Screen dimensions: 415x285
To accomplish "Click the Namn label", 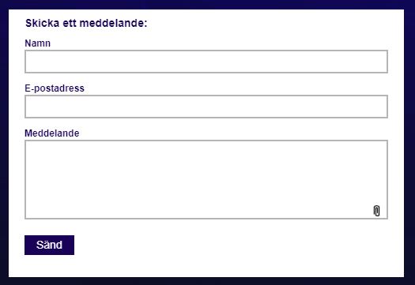I will point(38,43).
